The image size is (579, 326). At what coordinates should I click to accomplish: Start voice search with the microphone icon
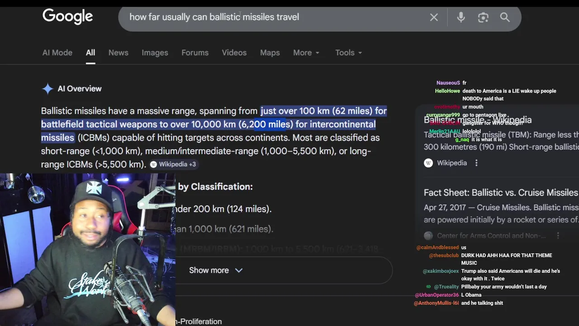coord(461,17)
